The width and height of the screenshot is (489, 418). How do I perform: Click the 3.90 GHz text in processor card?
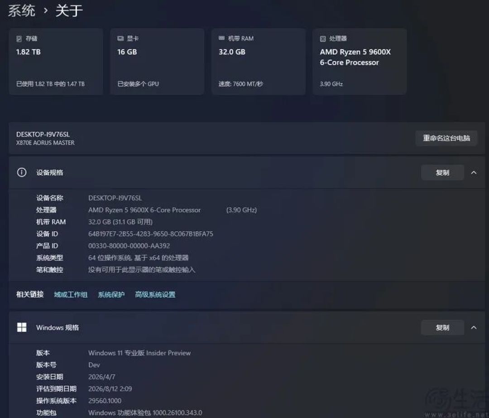coord(331,84)
